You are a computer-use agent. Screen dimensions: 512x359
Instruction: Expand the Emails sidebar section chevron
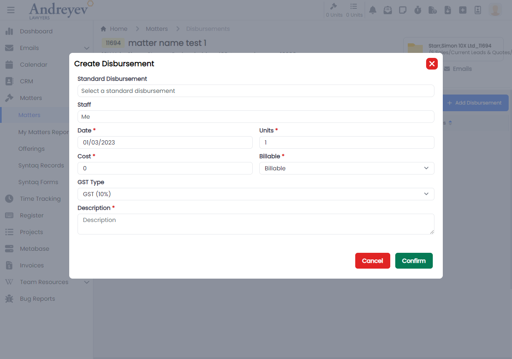click(87, 48)
